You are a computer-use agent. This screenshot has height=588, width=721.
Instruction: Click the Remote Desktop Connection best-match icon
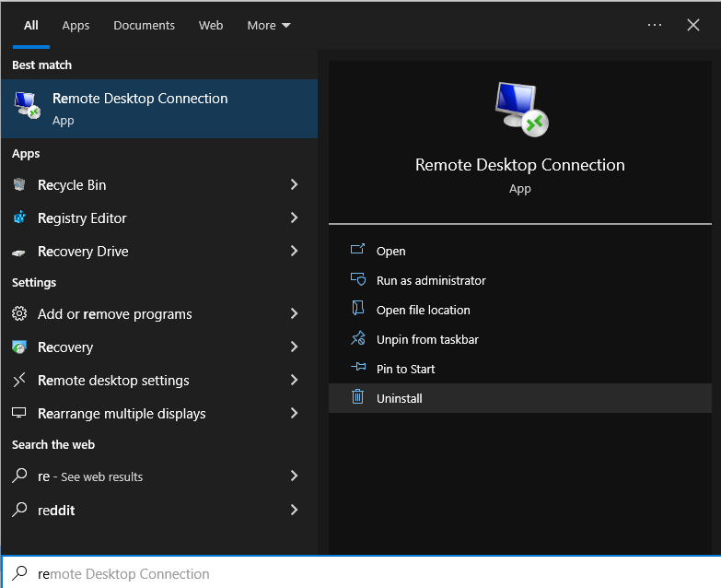click(27, 105)
